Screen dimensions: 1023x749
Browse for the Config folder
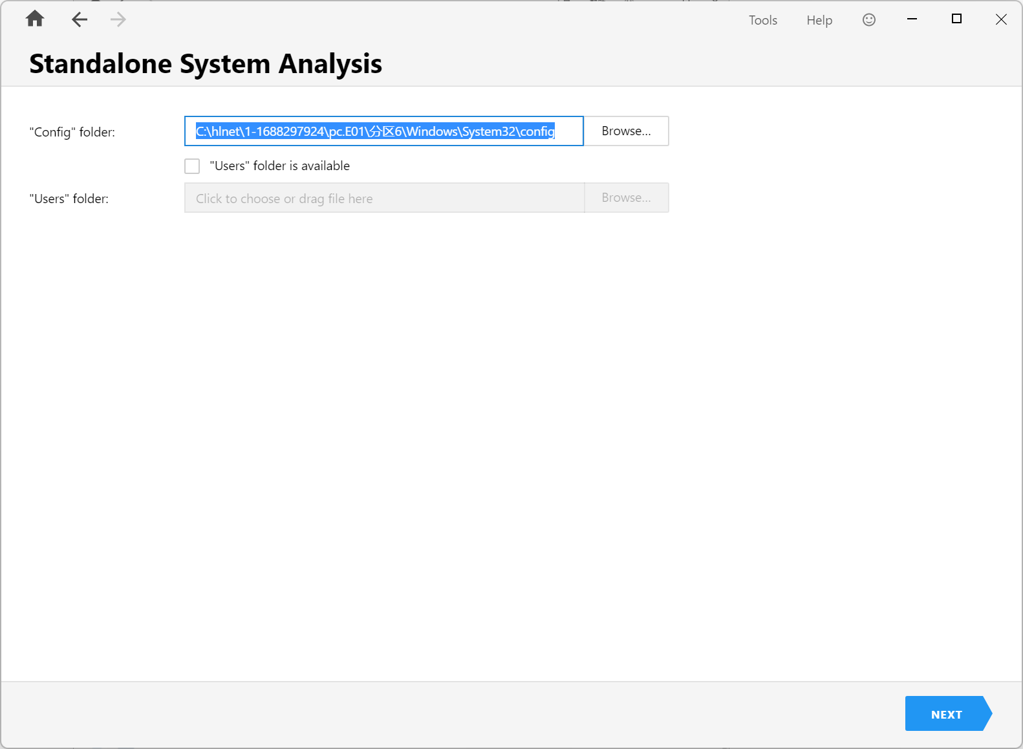[626, 131]
